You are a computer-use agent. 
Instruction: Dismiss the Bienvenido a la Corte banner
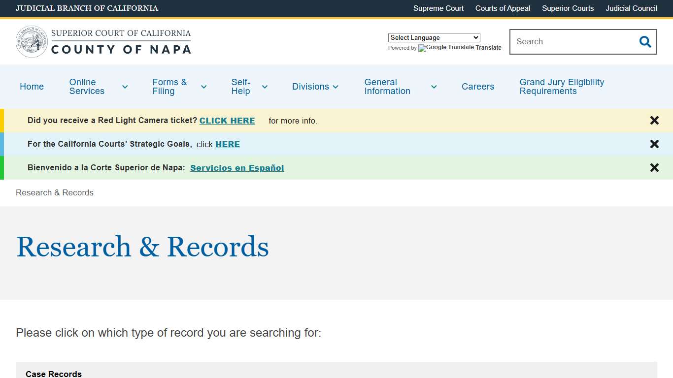[654, 167]
